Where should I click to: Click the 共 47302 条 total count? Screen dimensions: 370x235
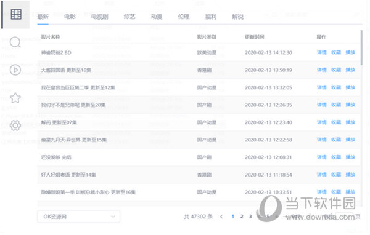198,217
